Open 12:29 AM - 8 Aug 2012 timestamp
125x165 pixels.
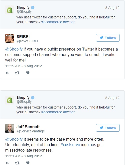tap(23, 66)
